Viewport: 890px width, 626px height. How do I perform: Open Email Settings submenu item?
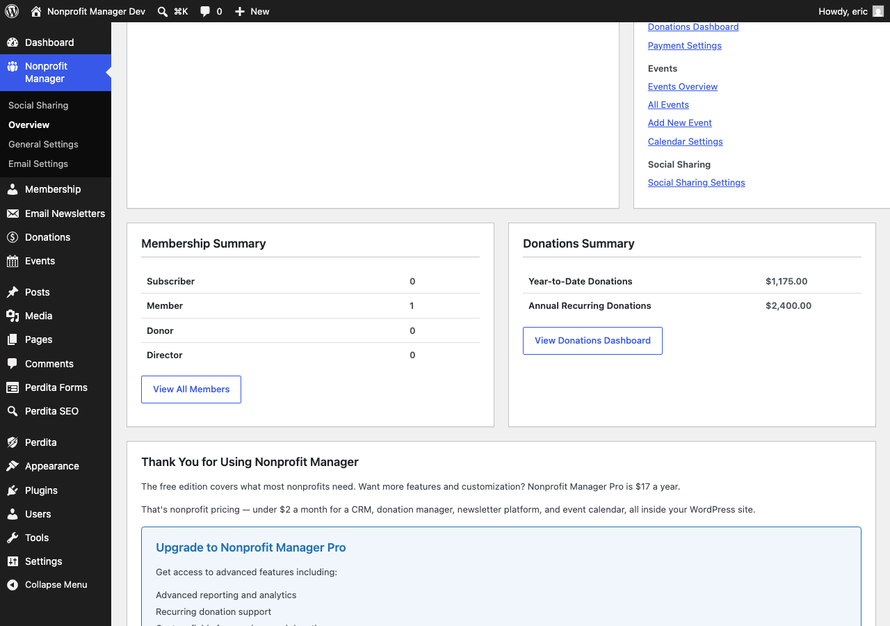[38, 163]
